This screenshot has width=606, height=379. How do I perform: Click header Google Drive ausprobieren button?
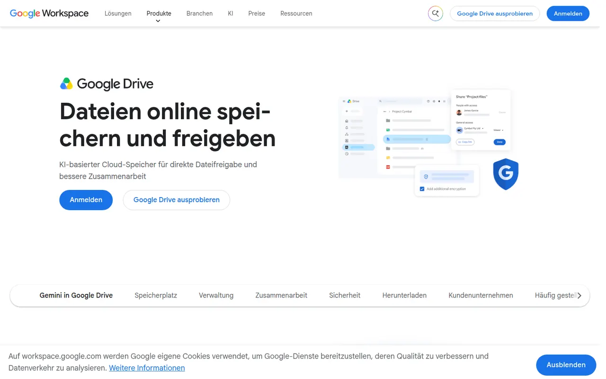pyautogui.click(x=495, y=14)
